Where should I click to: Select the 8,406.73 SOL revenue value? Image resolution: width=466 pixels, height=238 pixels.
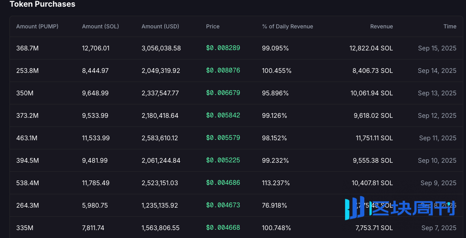(373, 71)
